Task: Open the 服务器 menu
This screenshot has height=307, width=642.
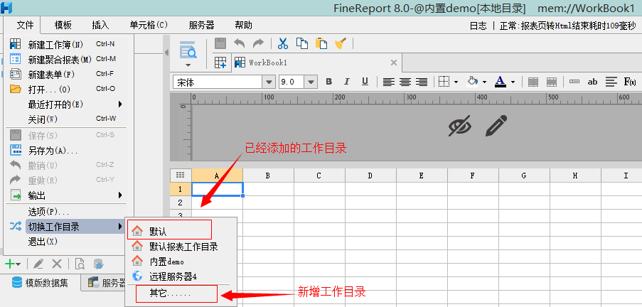Action: click(x=201, y=26)
